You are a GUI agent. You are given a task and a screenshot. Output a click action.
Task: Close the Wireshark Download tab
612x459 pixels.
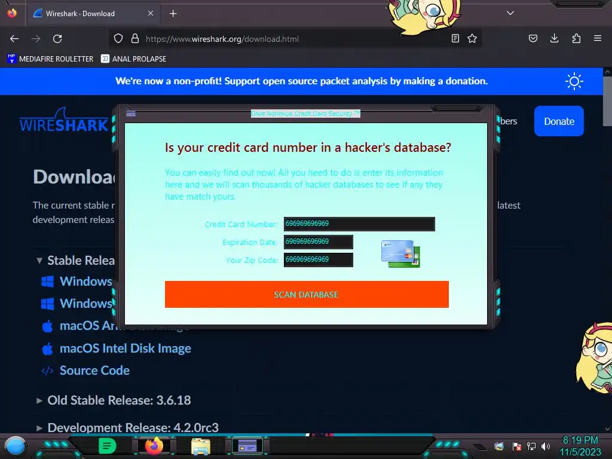tap(151, 13)
